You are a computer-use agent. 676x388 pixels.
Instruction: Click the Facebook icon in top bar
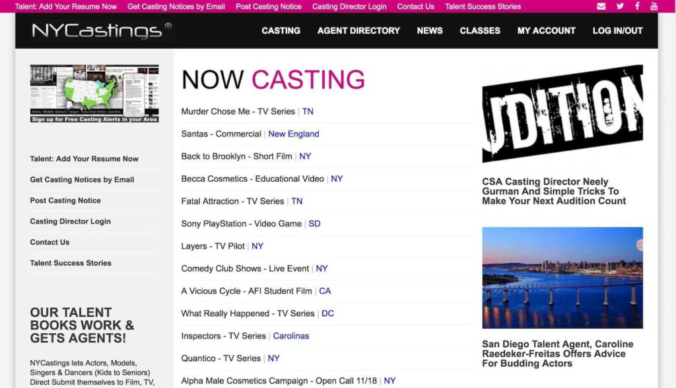(637, 7)
